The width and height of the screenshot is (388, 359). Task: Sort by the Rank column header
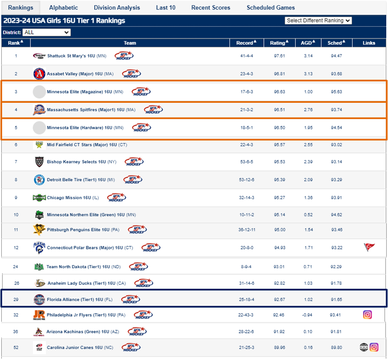coord(15,43)
